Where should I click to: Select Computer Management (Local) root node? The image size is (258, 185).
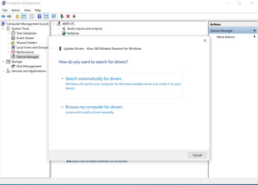tap(28, 24)
